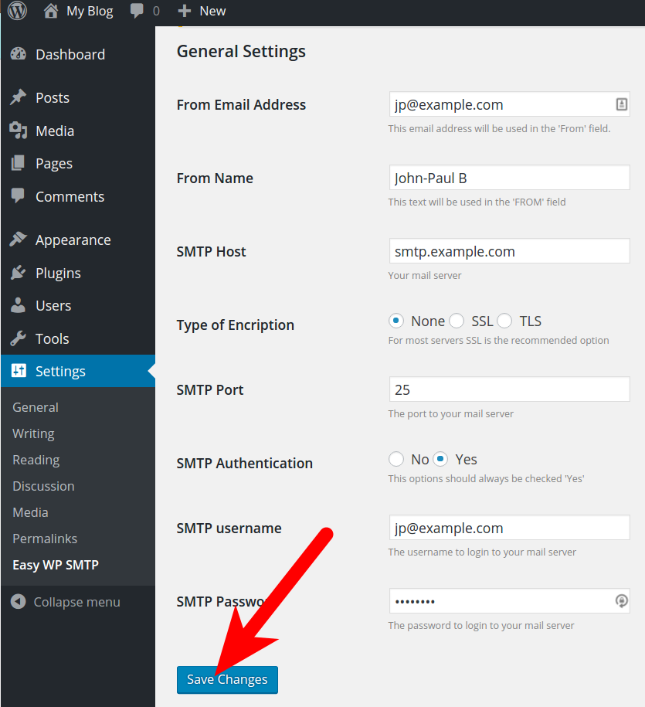The width and height of the screenshot is (645, 707).
Task: Select the None encryption radio button
Action: coord(396,321)
